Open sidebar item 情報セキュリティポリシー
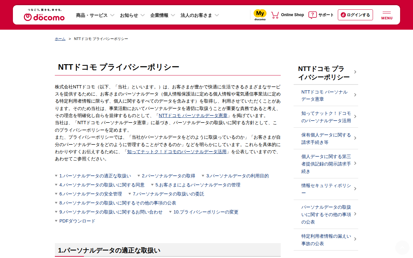The height and width of the screenshot is (258, 413). point(326,189)
